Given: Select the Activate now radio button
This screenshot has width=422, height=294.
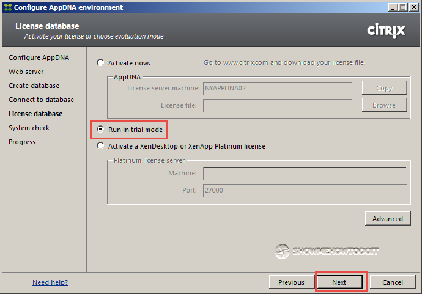Looking at the screenshot, I should pyautogui.click(x=100, y=62).
